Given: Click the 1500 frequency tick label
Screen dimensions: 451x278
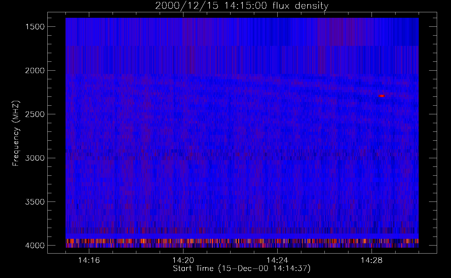Looking at the screenshot, I should click(x=35, y=27).
